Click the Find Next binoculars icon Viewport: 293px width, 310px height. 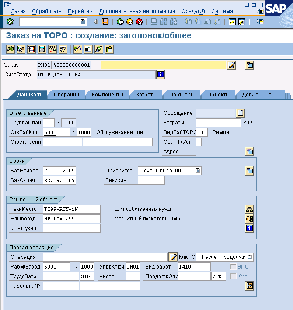pos(174,21)
